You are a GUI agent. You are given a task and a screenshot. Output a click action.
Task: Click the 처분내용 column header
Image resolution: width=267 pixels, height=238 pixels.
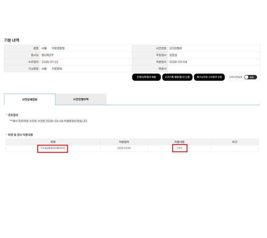tap(179, 142)
